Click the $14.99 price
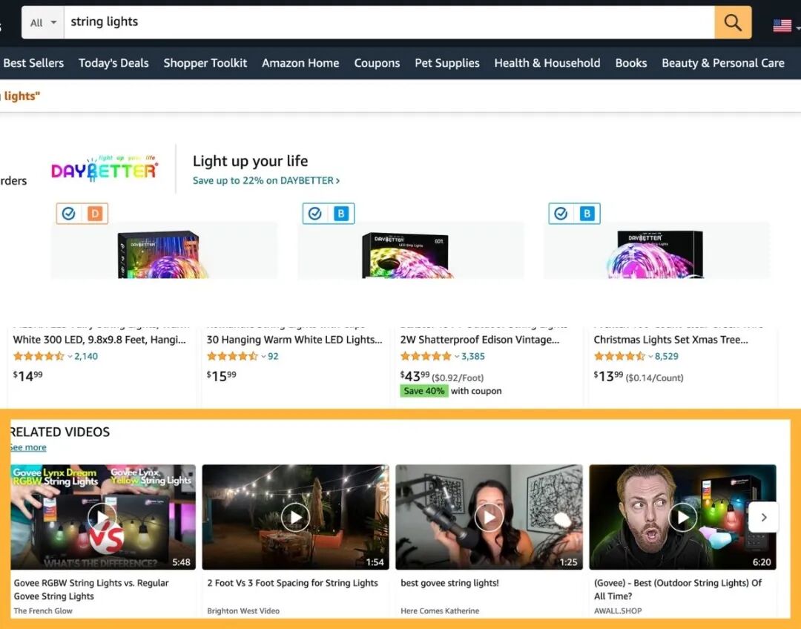The height and width of the screenshot is (629, 801). point(27,376)
